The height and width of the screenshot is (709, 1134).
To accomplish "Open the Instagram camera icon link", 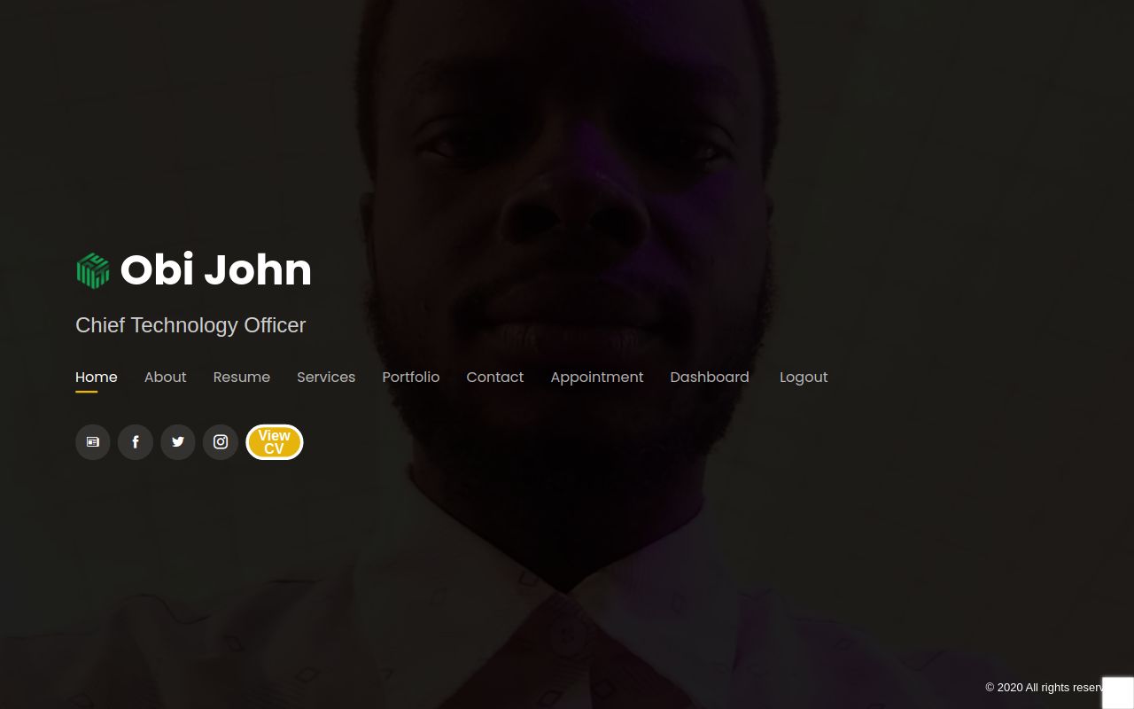I will tap(221, 442).
